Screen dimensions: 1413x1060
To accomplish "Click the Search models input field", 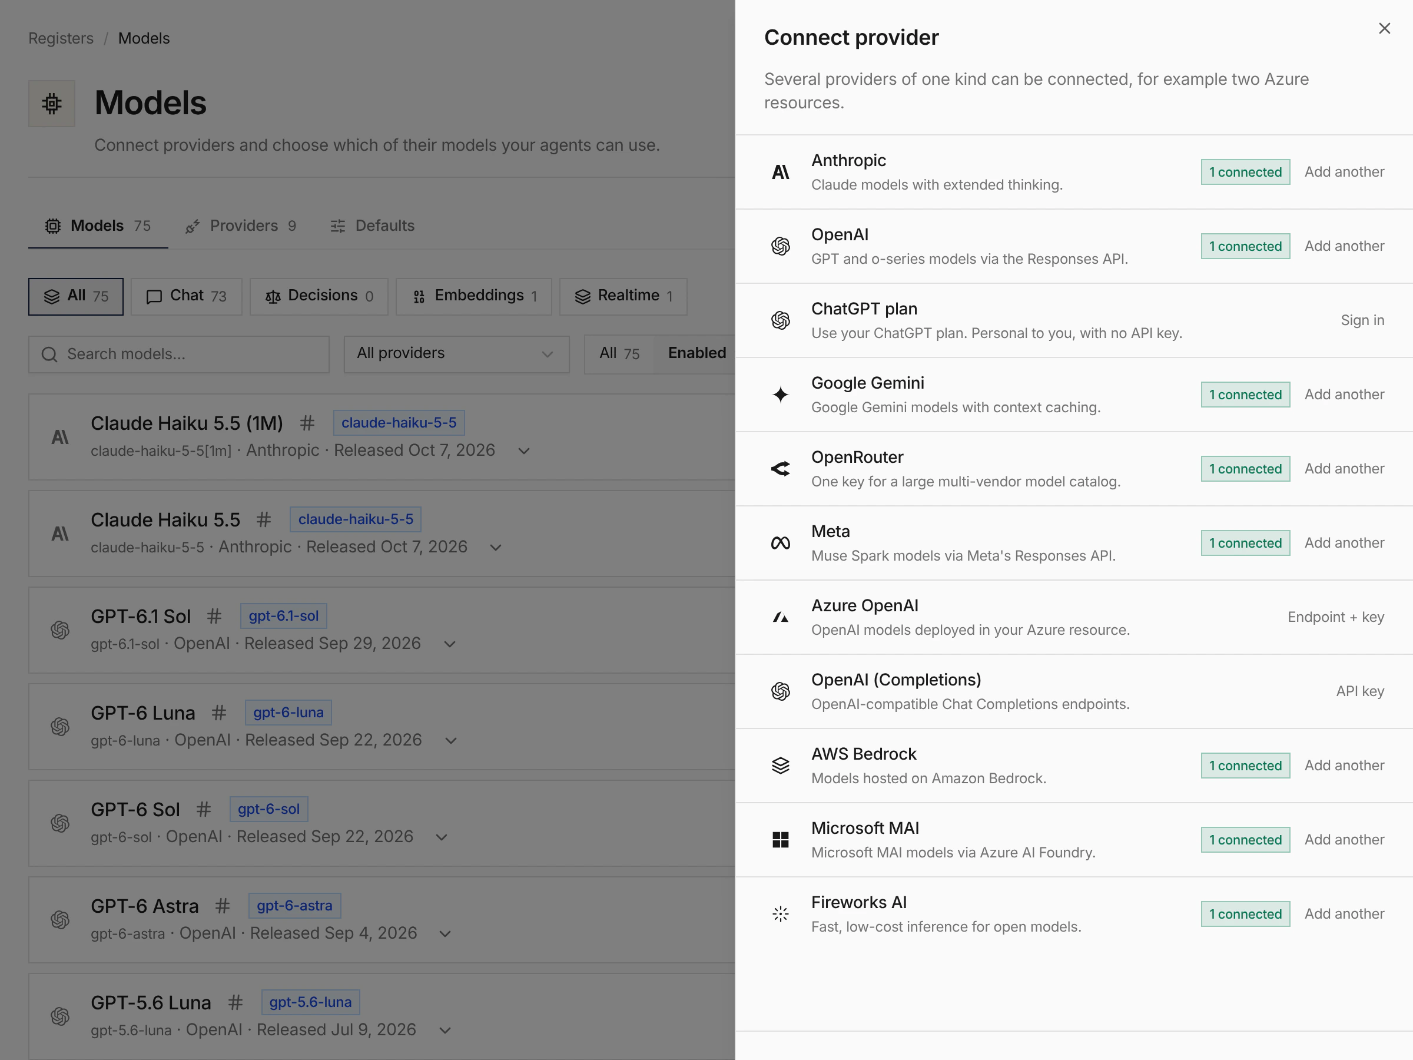I will tap(179, 354).
